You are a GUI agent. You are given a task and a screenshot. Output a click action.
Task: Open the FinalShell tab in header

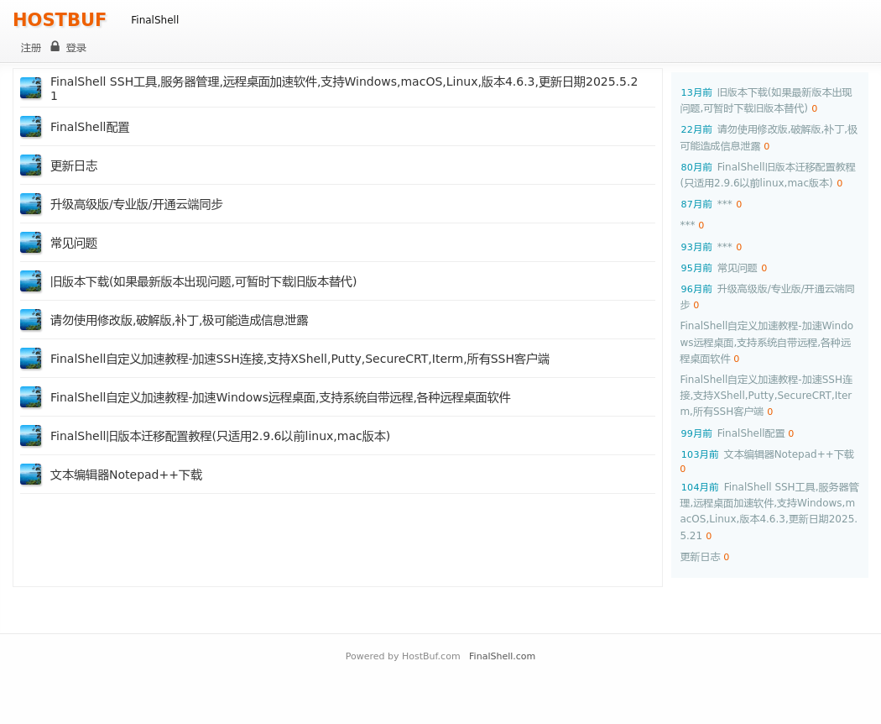click(154, 20)
